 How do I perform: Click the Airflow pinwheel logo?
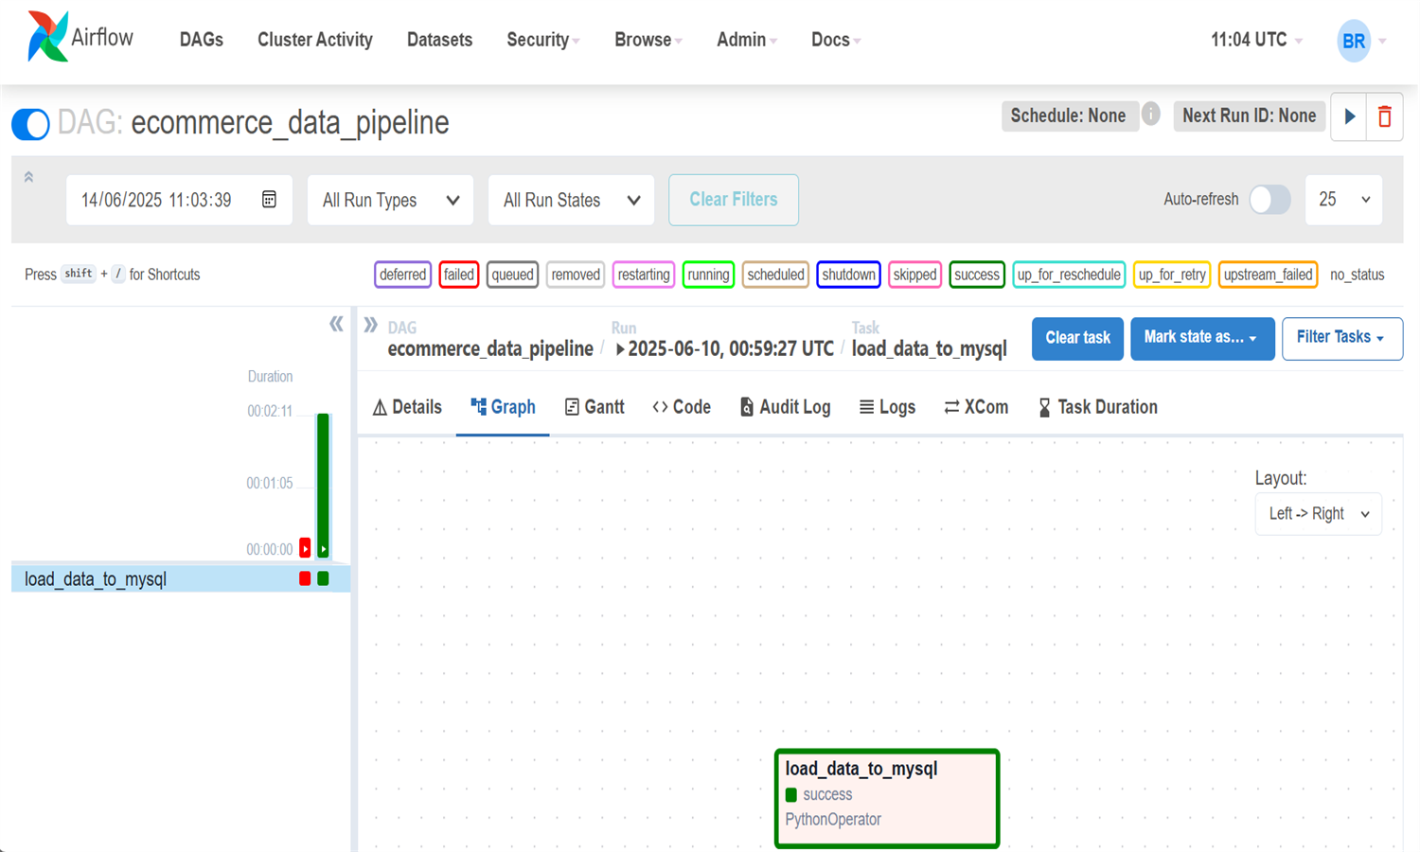47,37
